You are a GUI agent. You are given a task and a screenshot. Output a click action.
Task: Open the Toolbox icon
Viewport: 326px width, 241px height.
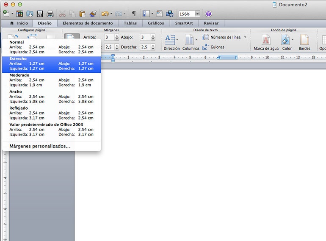(160, 14)
